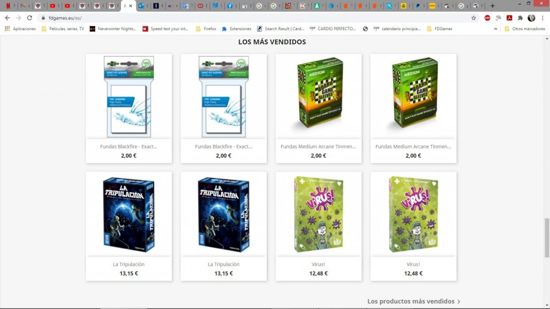The width and height of the screenshot is (550, 309).
Task: Click first 'Fundas Blackfire - Exact...' title
Action: tap(129, 147)
